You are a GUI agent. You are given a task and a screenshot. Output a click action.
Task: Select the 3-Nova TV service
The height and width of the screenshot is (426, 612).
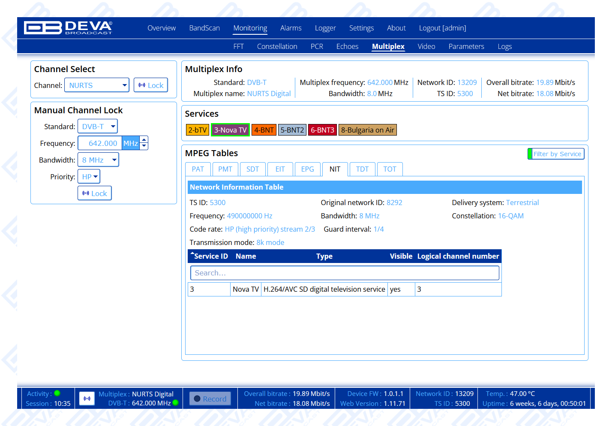[230, 130]
